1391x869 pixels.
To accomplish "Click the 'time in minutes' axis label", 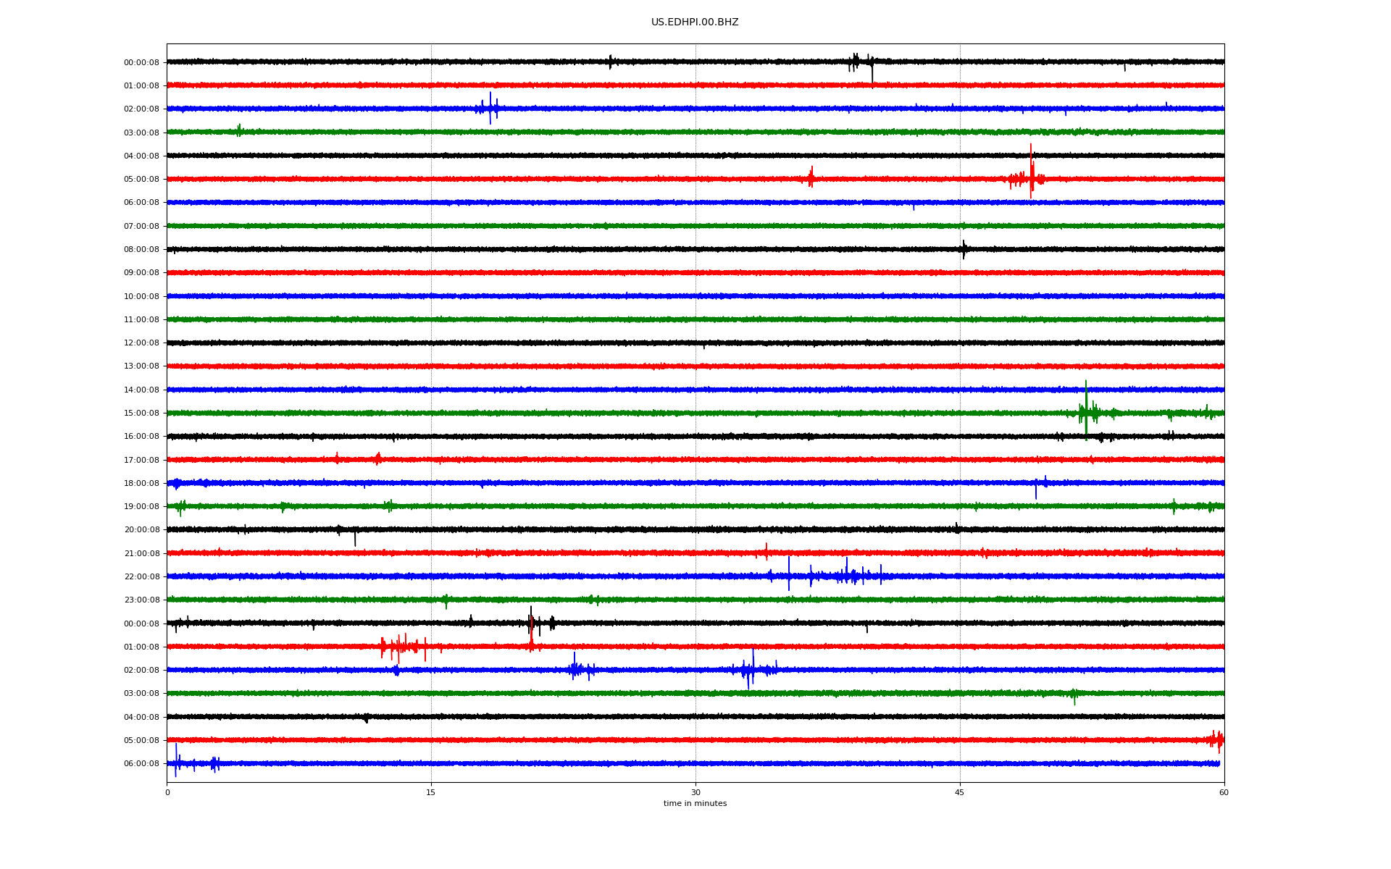I will 694,804.
